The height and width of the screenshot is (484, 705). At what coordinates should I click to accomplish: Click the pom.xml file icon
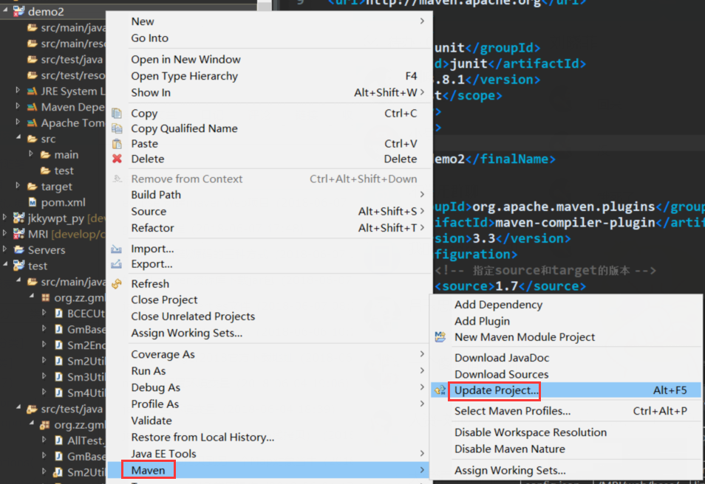33,202
